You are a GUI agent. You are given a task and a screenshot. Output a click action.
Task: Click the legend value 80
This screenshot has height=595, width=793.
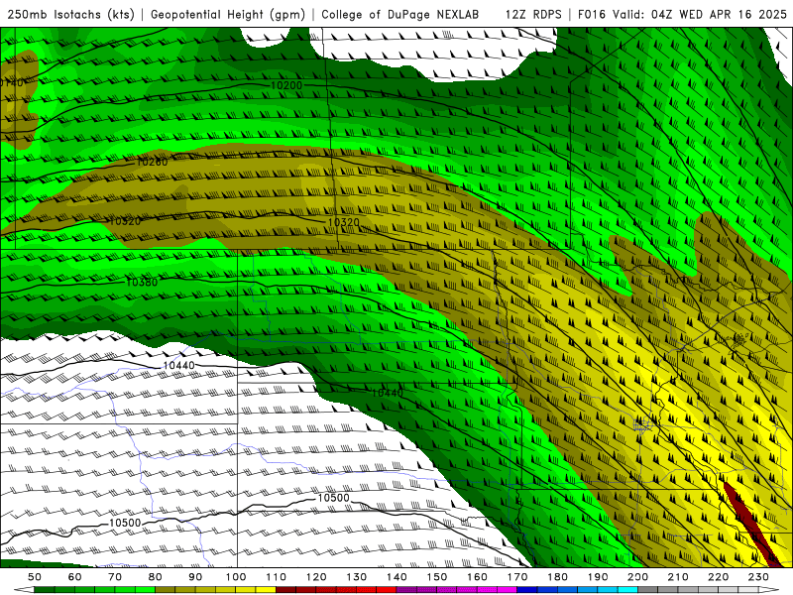click(156, 577)
